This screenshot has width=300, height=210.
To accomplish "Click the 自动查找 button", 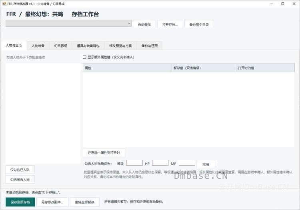I will 144,24.
